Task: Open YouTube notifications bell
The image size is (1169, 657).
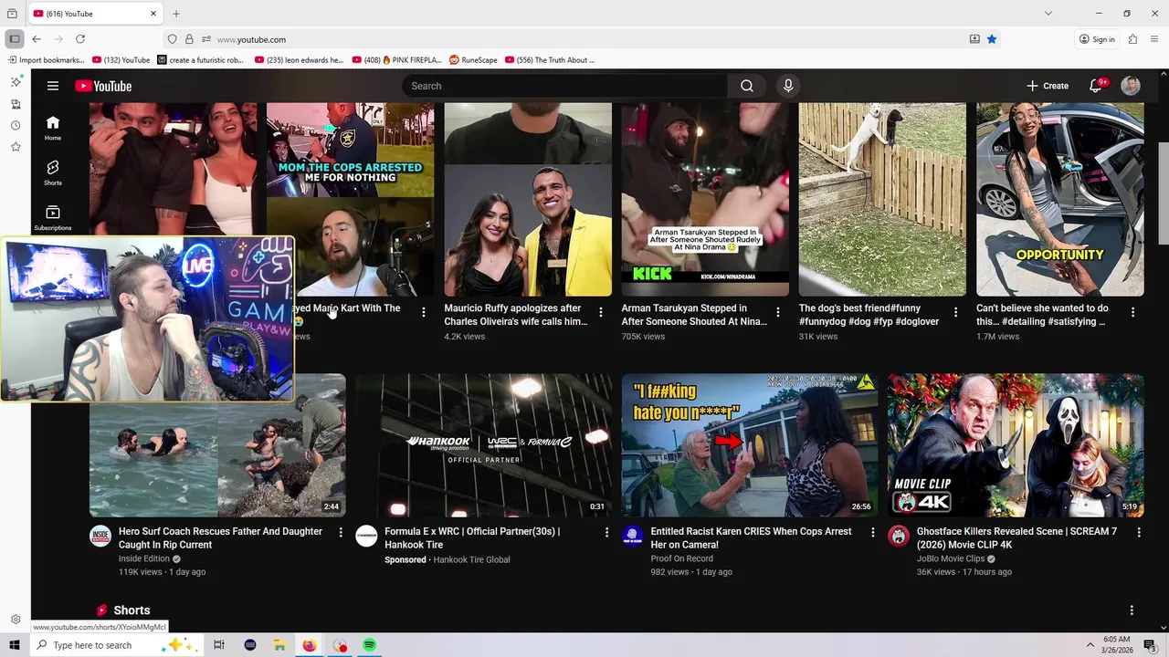Action: click(1096, 86)
